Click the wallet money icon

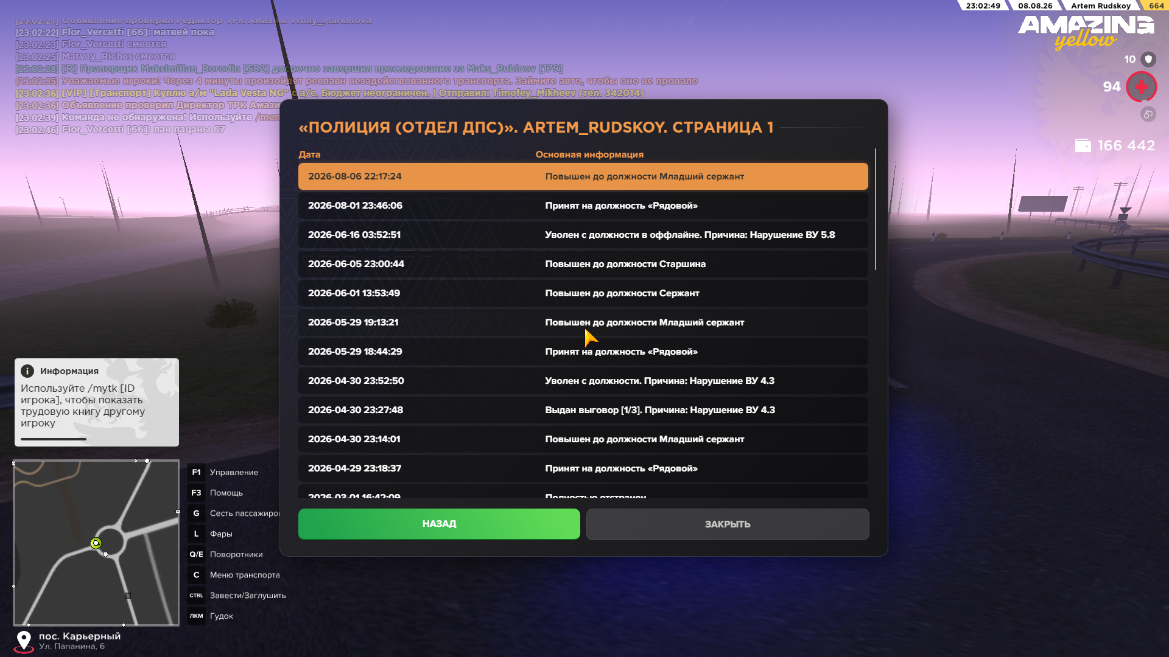pos(1083,145)
